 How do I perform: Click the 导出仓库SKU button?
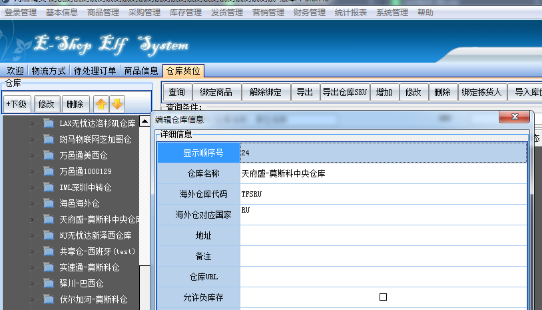(x=344, y=92)
